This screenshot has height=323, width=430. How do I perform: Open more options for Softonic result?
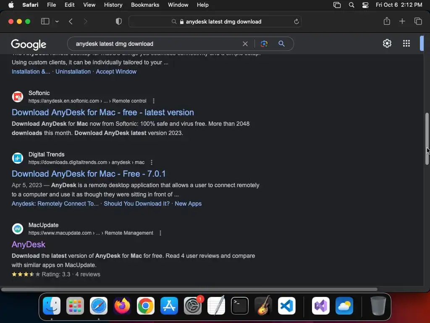(x=154, y=101)
